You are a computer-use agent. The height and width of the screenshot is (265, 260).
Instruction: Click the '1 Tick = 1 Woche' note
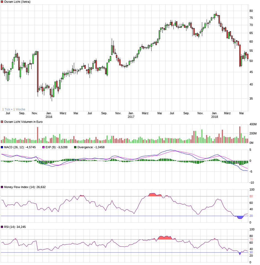(14, 109)
